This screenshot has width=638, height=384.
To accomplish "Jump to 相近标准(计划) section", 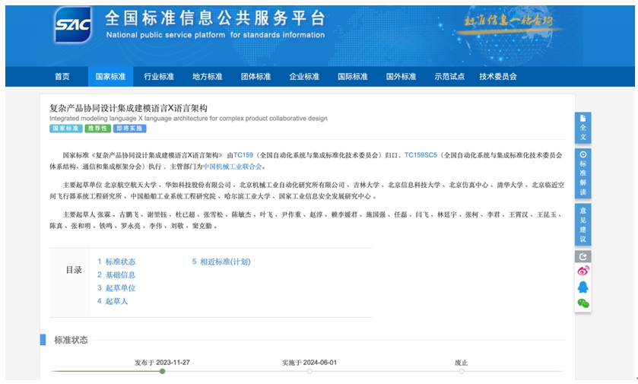I will [x=224, y=262].
